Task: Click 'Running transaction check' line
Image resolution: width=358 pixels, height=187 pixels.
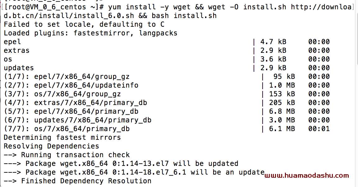Action: (x=67, y=155)
